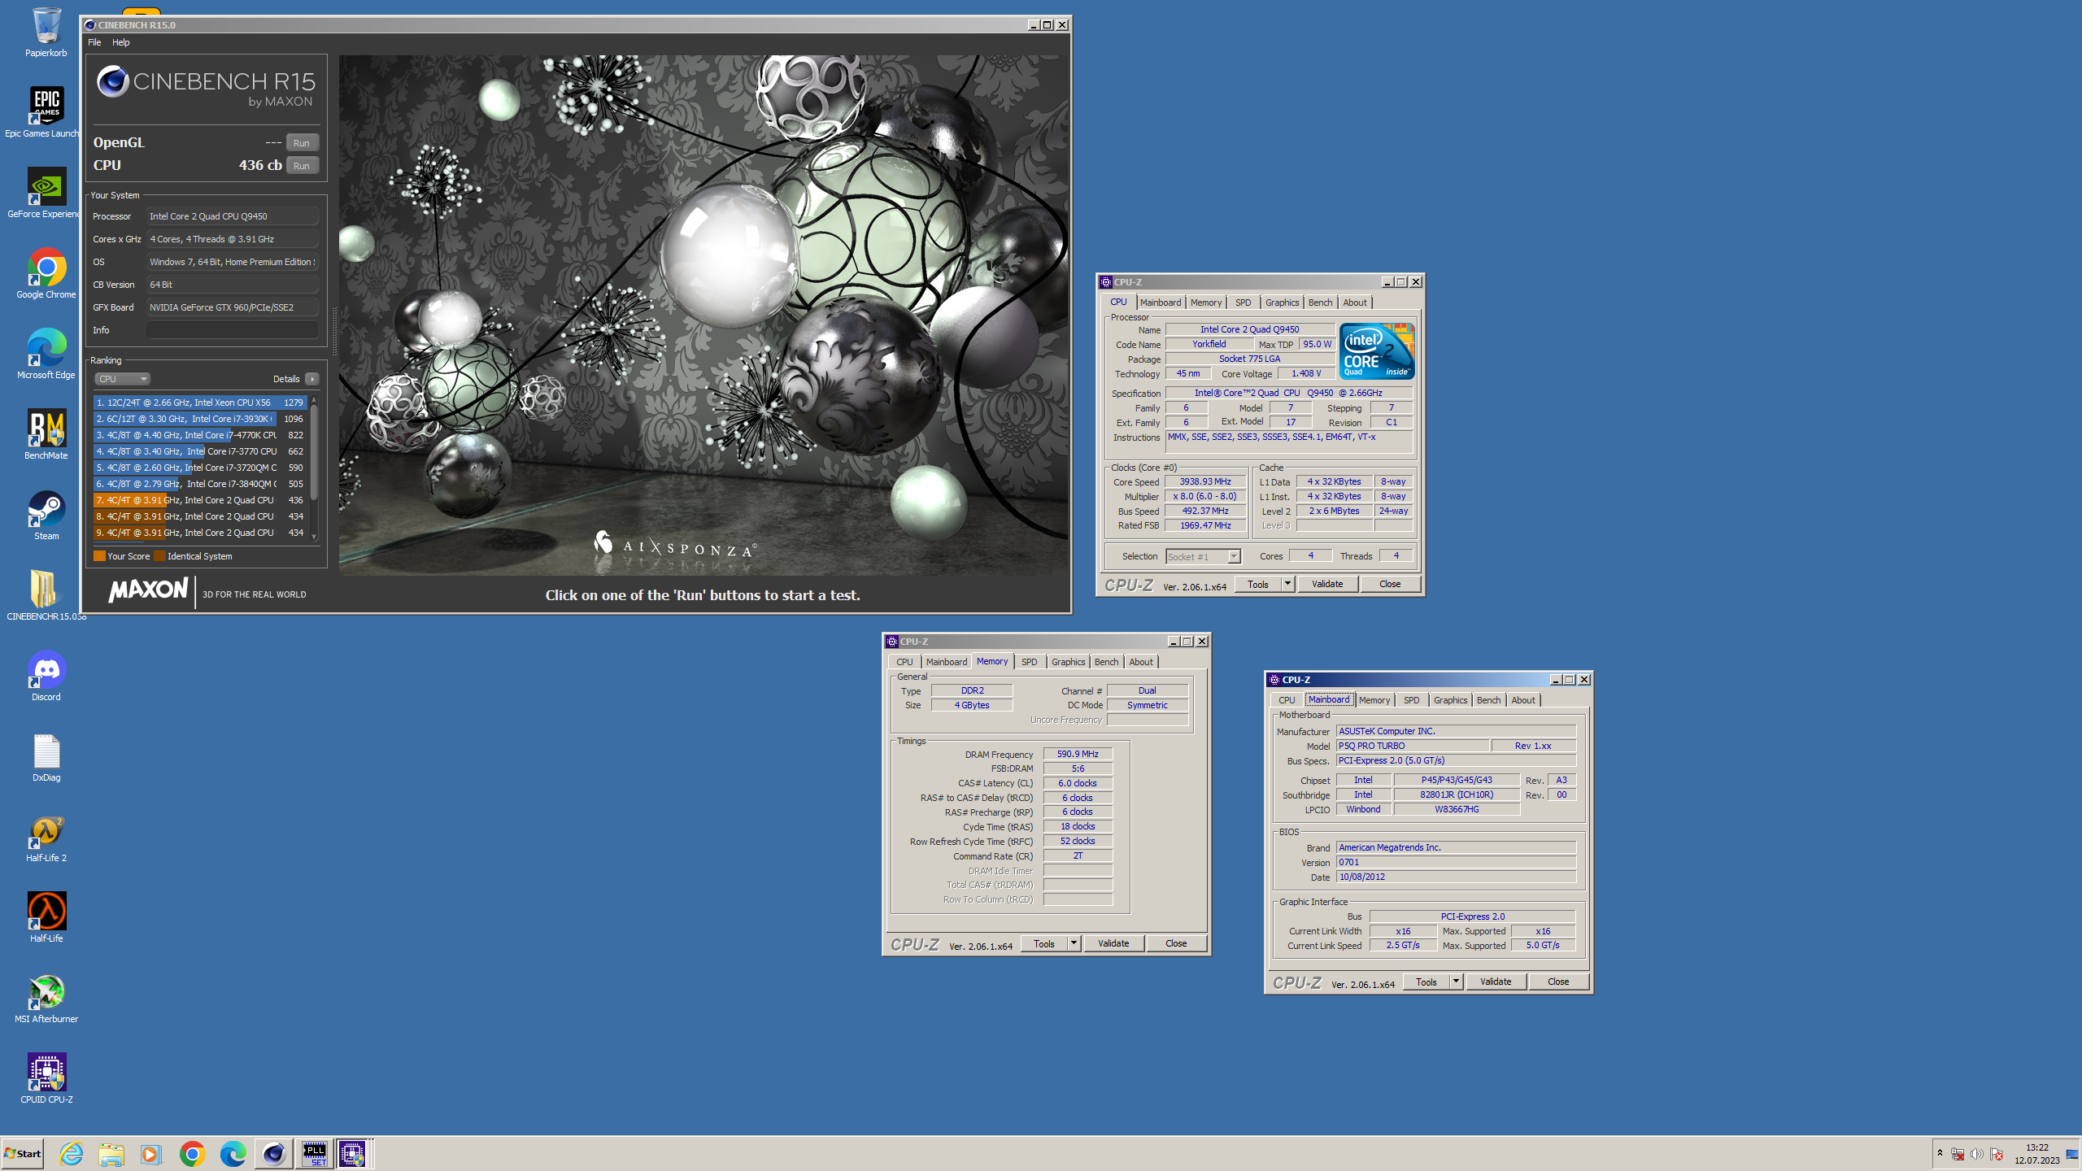Screen dimensions: 2082x1171
Task: Open the Steam desktop icon
Action: [46, 515]
